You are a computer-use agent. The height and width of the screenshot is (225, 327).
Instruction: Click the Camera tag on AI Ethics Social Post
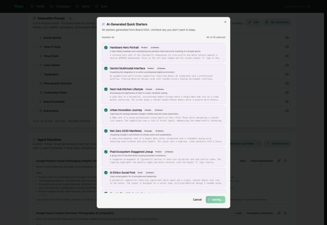(x=150, y=173)
